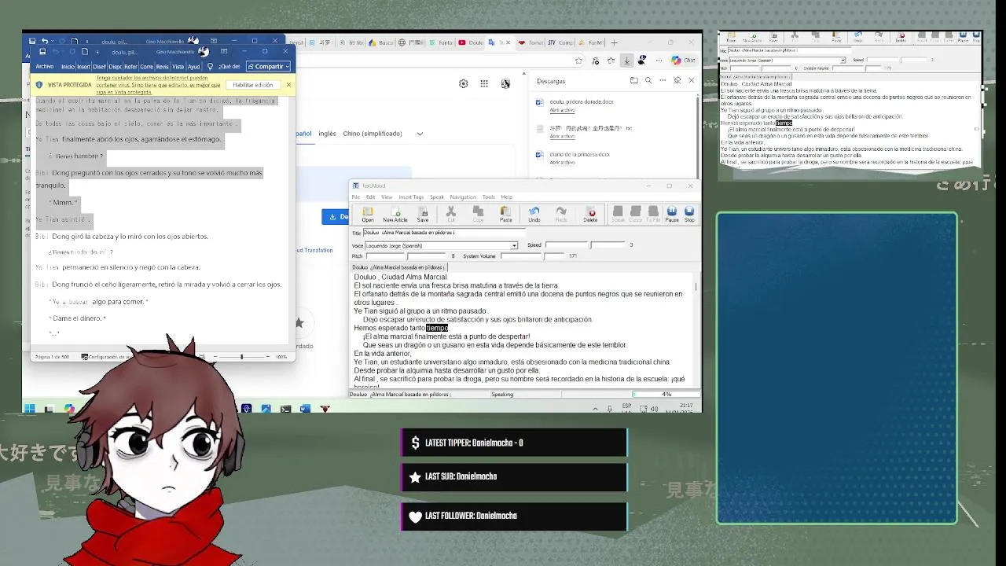Click search icon in Descargas panel
The width and height of the screenshot is (1006, 566).
648,80
